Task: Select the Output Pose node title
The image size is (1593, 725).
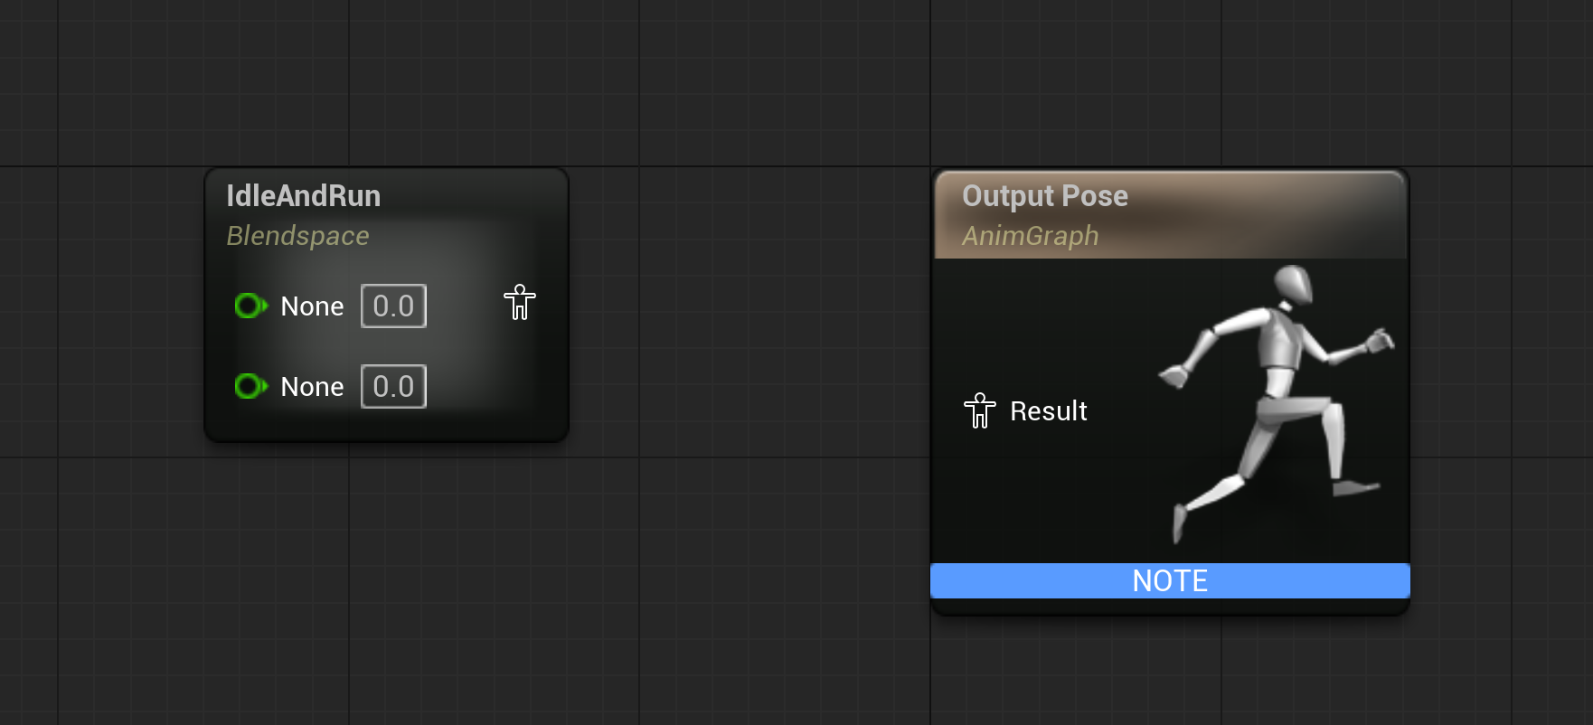Action: pyautogui.click(x=1044, y=195)
